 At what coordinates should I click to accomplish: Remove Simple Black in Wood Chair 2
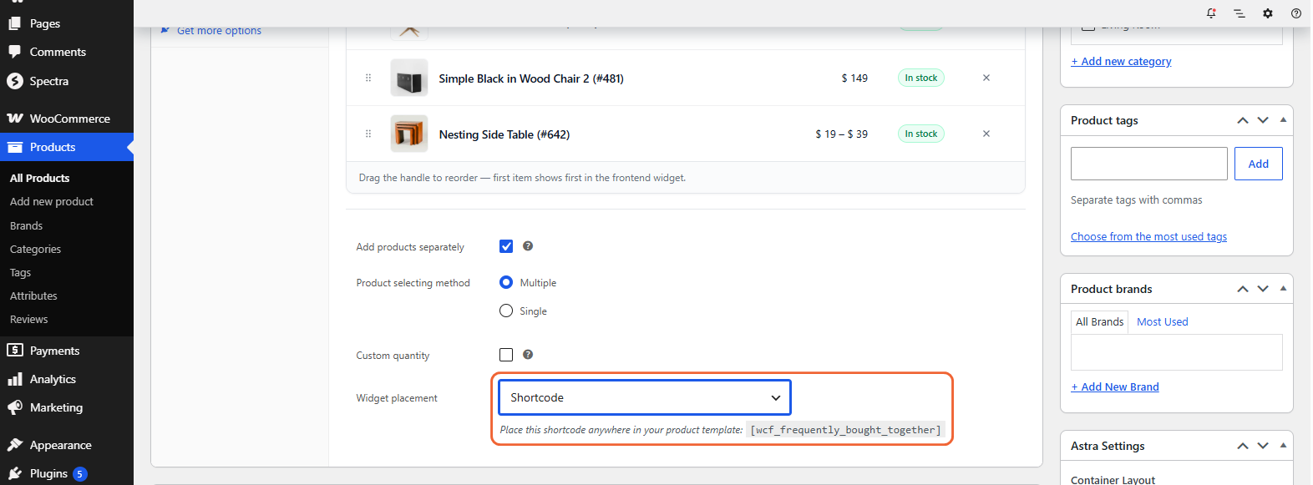[986, 78]
